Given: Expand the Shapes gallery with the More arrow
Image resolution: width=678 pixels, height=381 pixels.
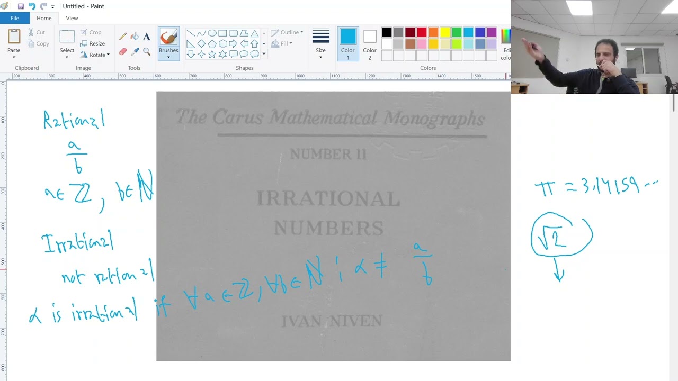Looking at the screenshot, I should coord(264,54).
